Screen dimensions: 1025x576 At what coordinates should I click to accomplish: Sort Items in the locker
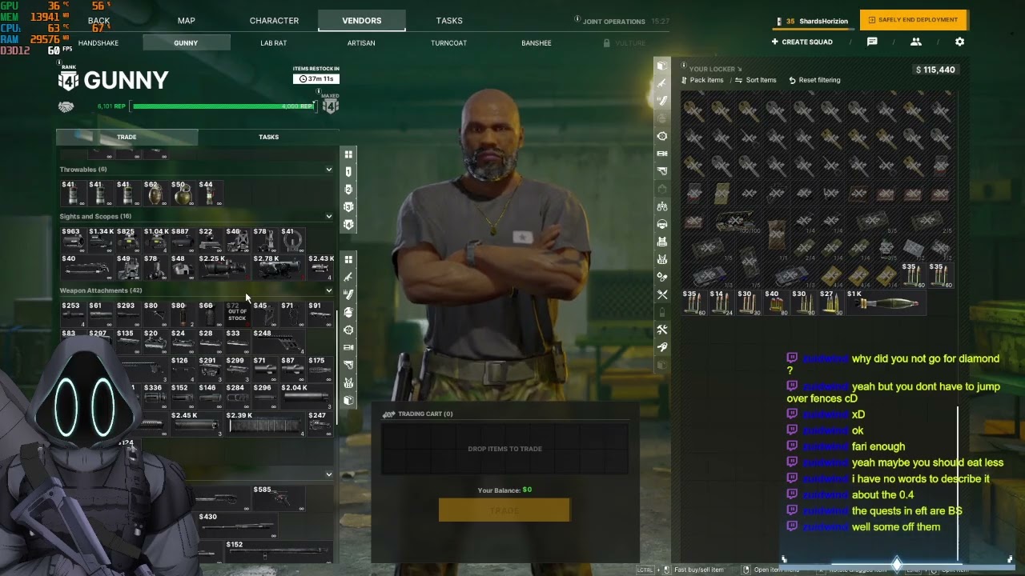tap(756, 80)
